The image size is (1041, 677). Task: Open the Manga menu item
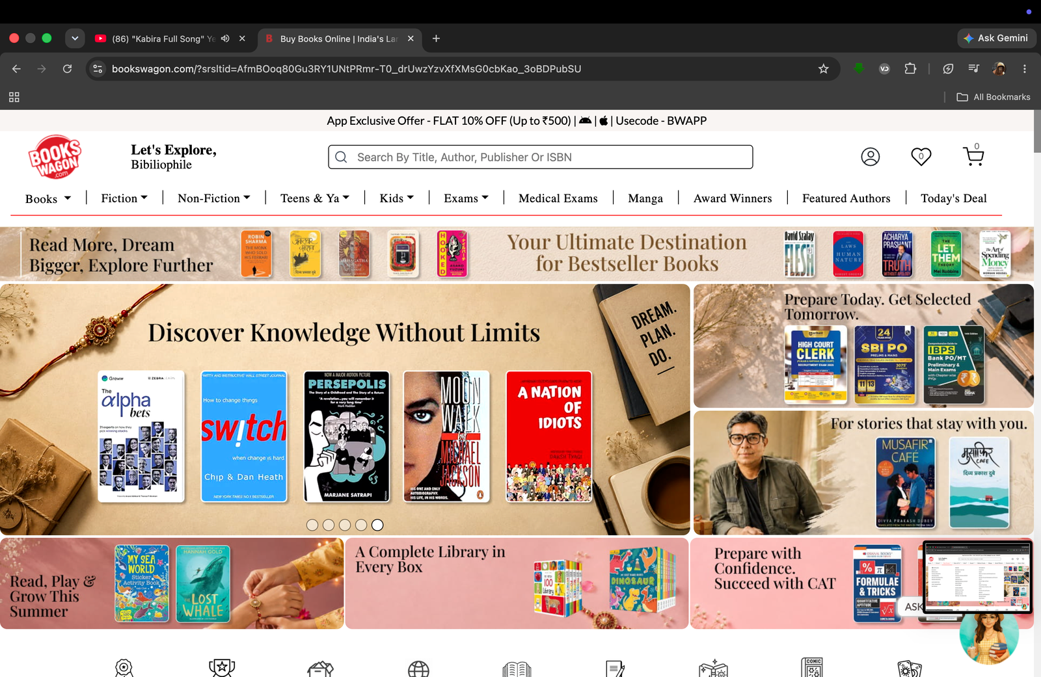click(645, 198)
